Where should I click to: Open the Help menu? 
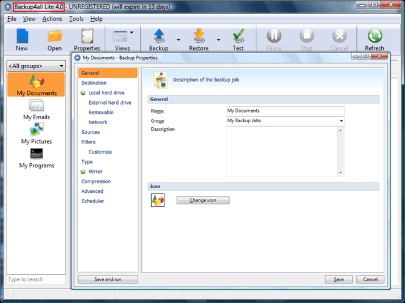(x=96, y=19)
